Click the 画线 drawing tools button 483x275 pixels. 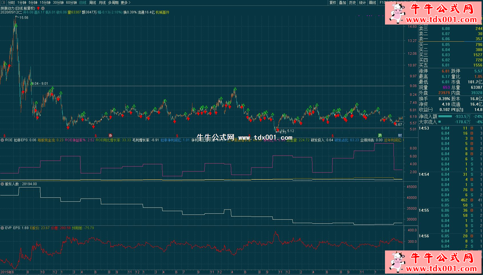[x=372, y=3]
